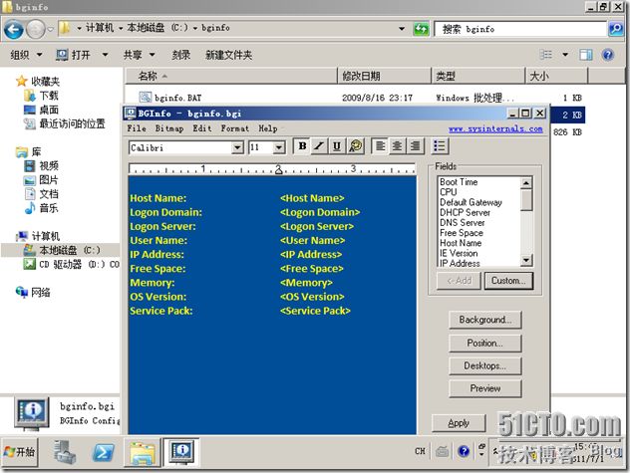The height and width of the screenshot is (473, 630).
Task: Click the search bginfo box
Action: tap(520, 29)
